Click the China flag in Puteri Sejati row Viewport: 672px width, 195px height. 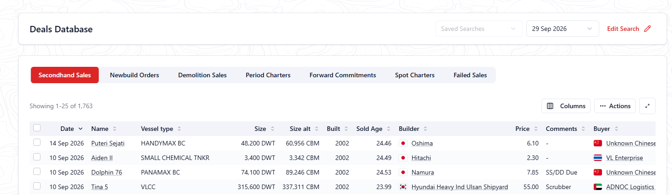point(598,143)
